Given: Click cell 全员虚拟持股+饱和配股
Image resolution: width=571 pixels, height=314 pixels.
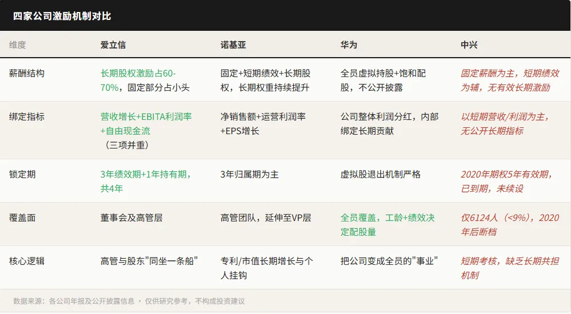Looking at the screenshot, I should point(383,80).
